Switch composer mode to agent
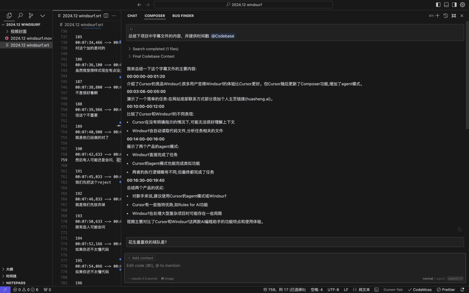The height and width of the screenshot is (293, 469). 441,279
